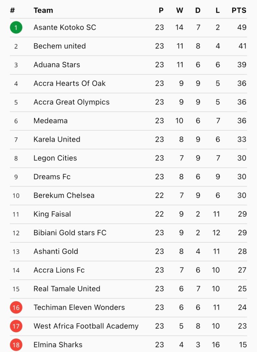Sort the table by PTS column header
257x352 pixels.
(239, 10)
